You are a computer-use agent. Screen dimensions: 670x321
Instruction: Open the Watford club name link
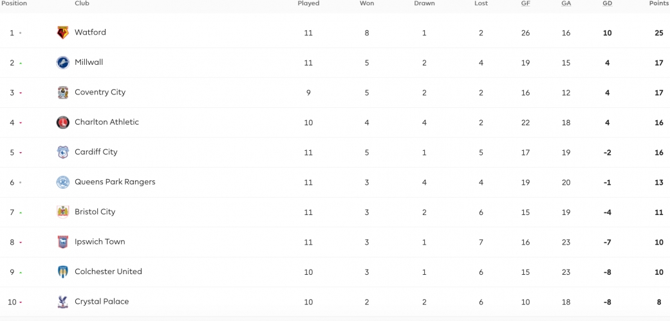(90, 32)
